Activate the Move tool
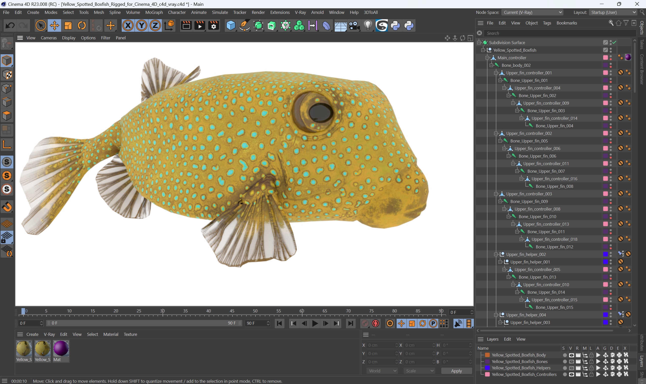This screenshot has width=646, height=384. (x=54, y=26)
